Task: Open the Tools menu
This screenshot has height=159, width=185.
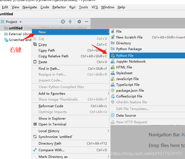Action: pyautogui.click(x=83, y=7)
